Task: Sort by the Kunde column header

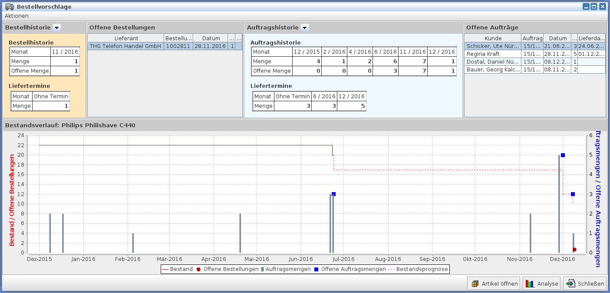Action: pos(493,38)
